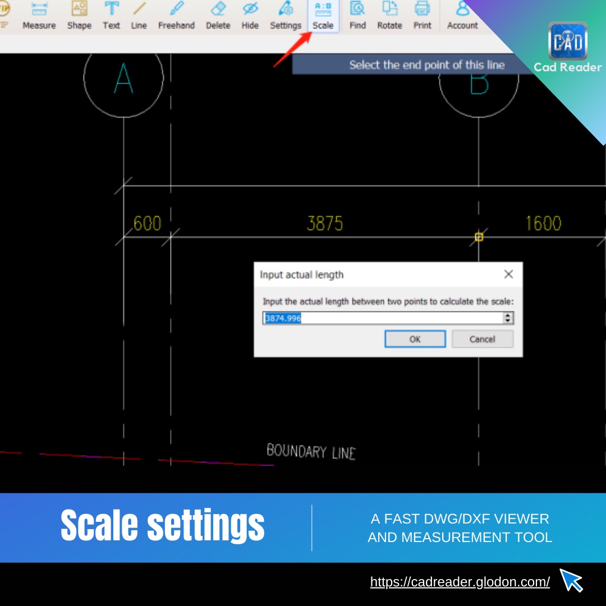Click the VIP badge icon

coord(4,15)
